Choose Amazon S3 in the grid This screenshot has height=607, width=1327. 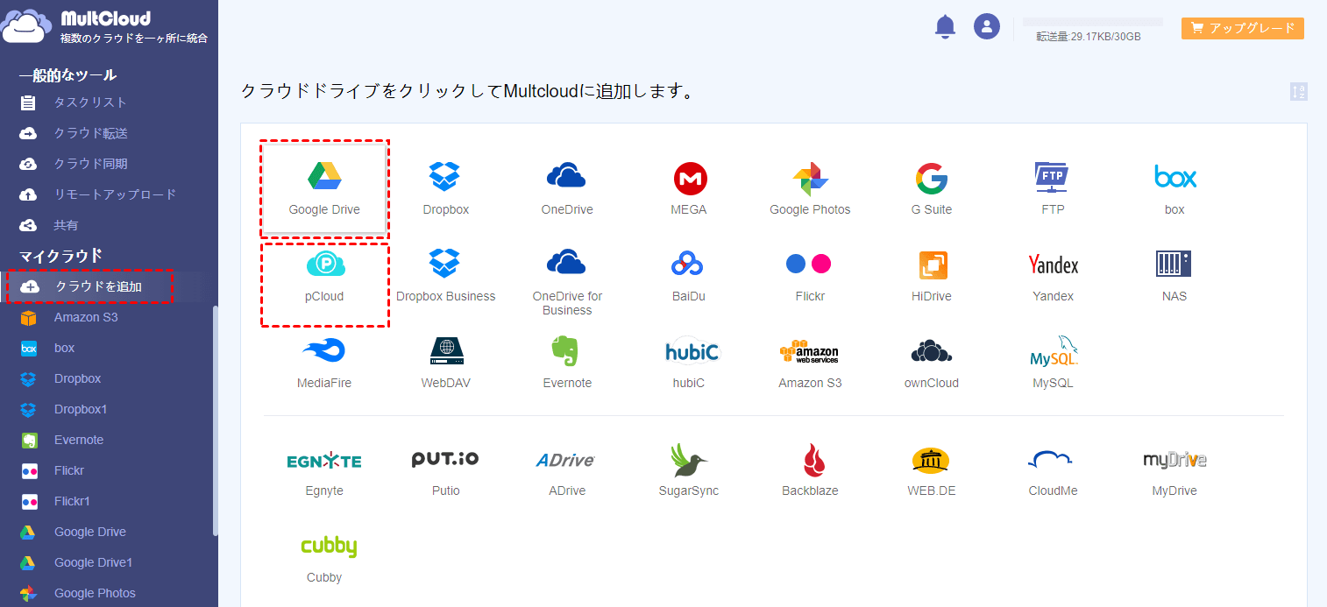click(x=810, y=363)
